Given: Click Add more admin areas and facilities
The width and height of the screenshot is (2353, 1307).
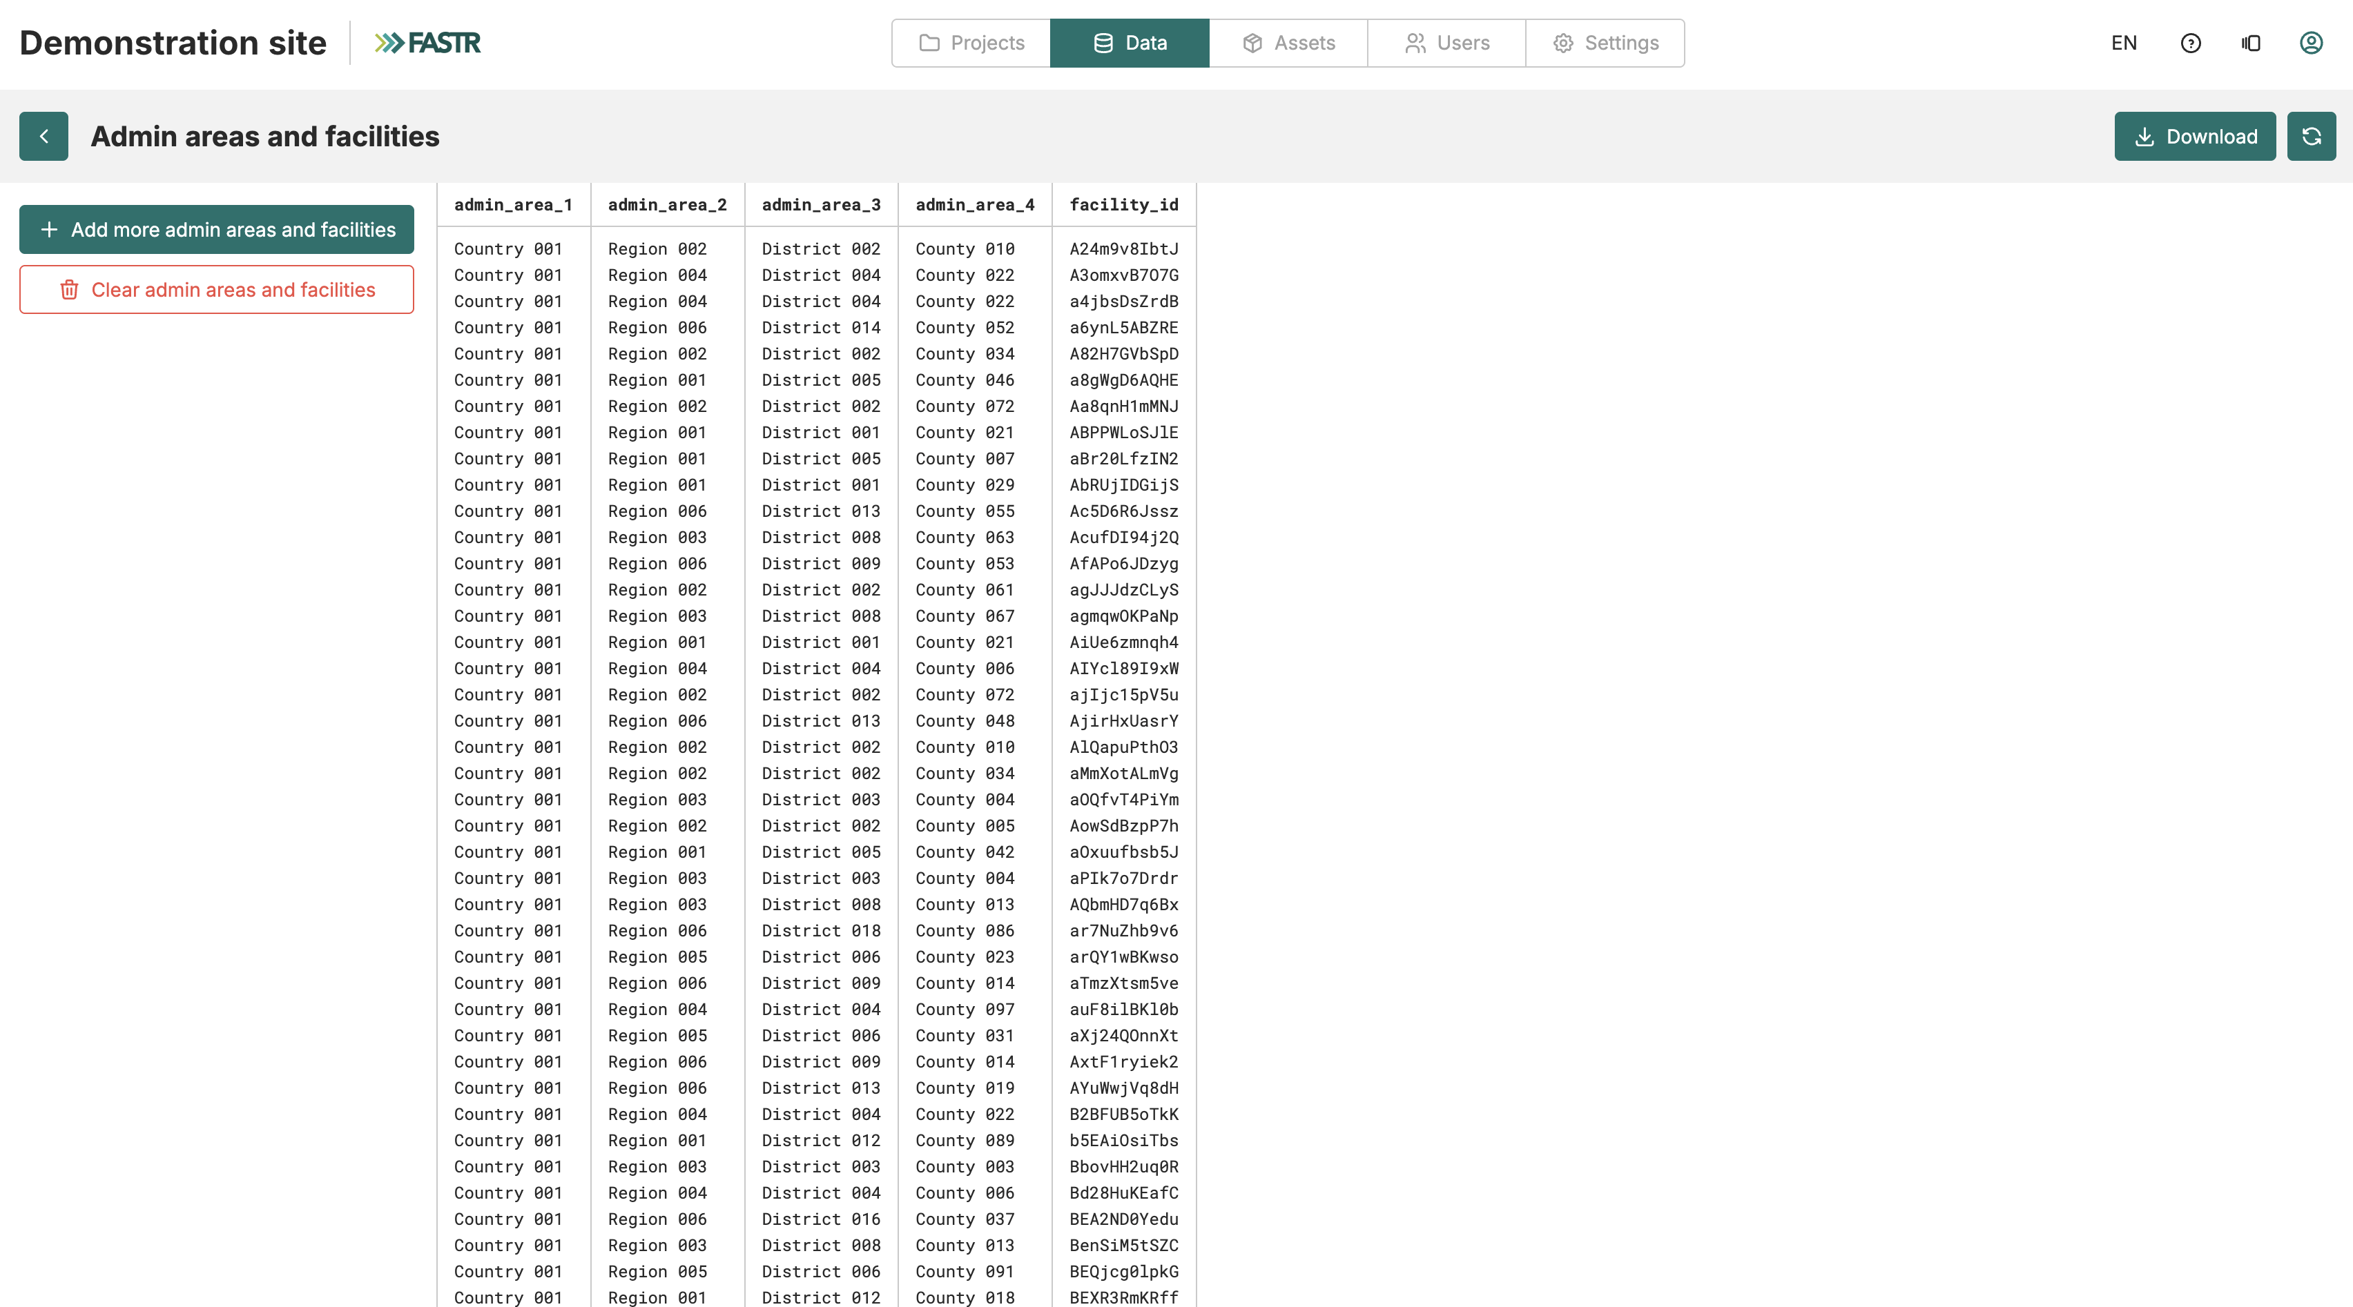Looking at the screenshot, I should click(x=217, y=229).
